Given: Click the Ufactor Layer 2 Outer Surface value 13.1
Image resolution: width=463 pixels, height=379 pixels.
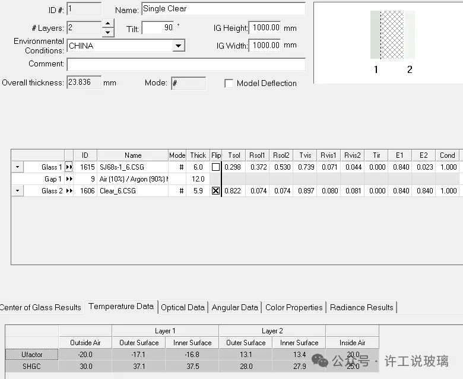Looking at the screenshot, I should [x=246, y=355].
